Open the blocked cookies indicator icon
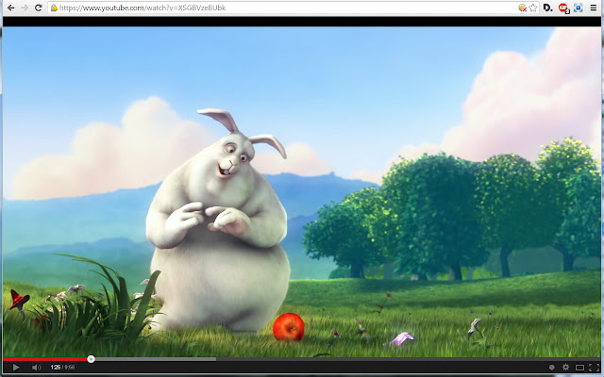The height and width of the screenshot is (377, 604). [x=522, y=8]
